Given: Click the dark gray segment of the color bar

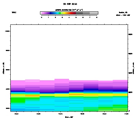Looking at the screenshot, I should click(79, 13).
